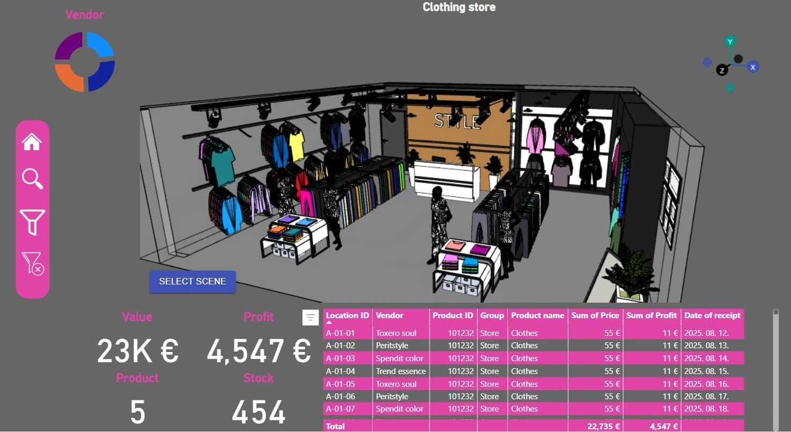The height and width of the screenshot is (432, 791).
Task: Clear filters with the funnel-X icon
Action: pyautogui.click(x=32, y=263)
